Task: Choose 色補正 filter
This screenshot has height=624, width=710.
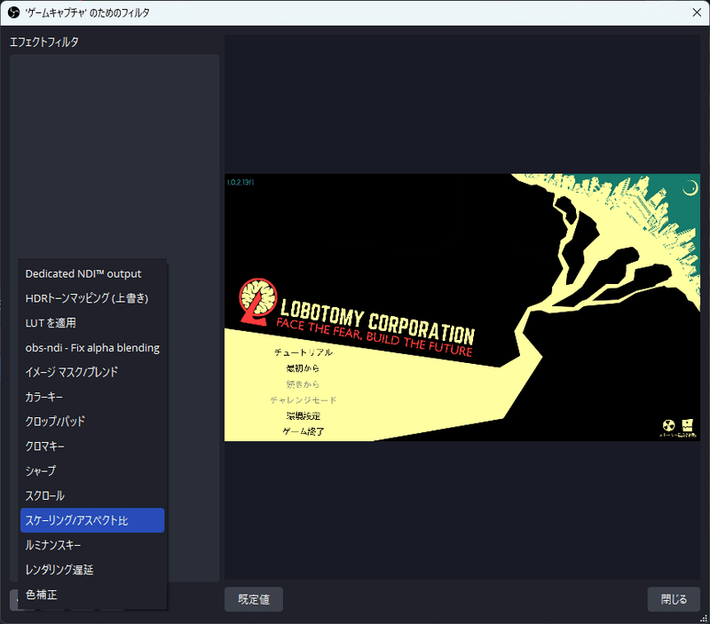Action: pos(92,595)
